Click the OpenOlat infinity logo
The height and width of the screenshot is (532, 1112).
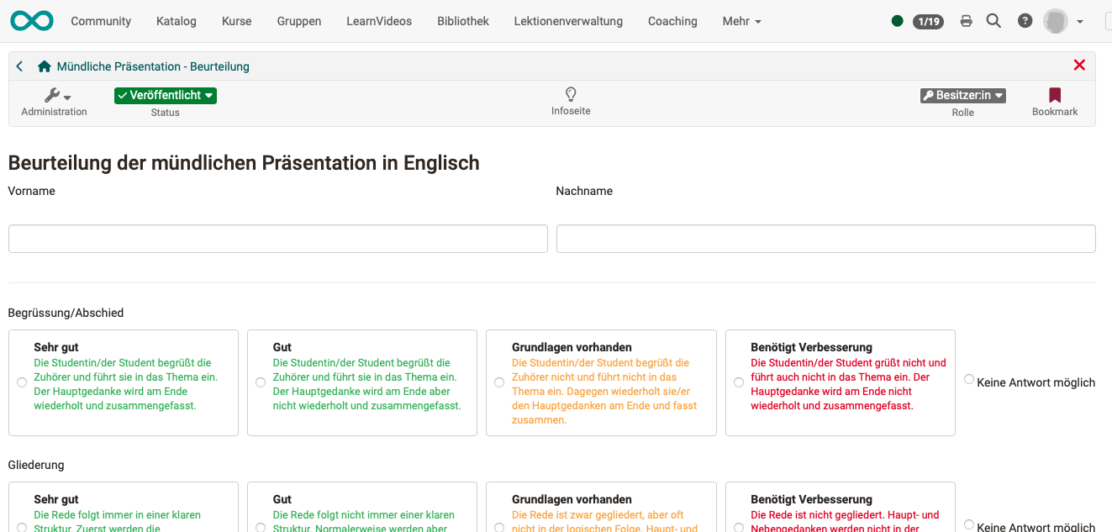pos(31,20)
